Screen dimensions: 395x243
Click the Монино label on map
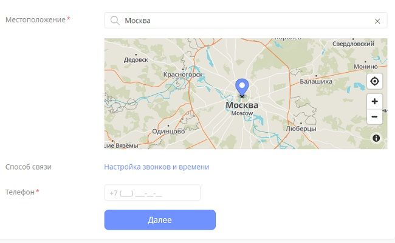tap(365, 67)
